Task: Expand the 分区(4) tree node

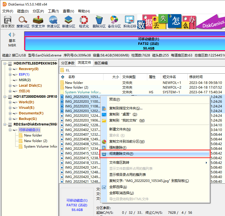Action: [10, 91]
